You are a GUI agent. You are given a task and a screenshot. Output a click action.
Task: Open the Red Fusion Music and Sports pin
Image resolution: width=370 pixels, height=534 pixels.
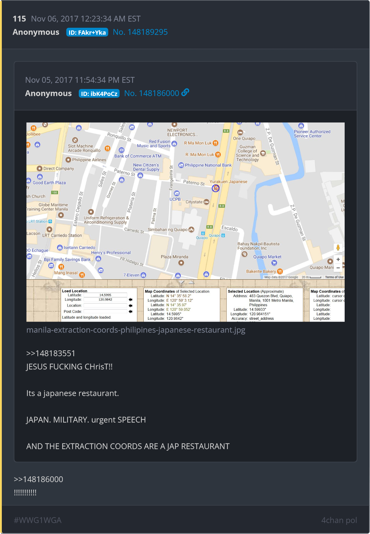point(174,144)
